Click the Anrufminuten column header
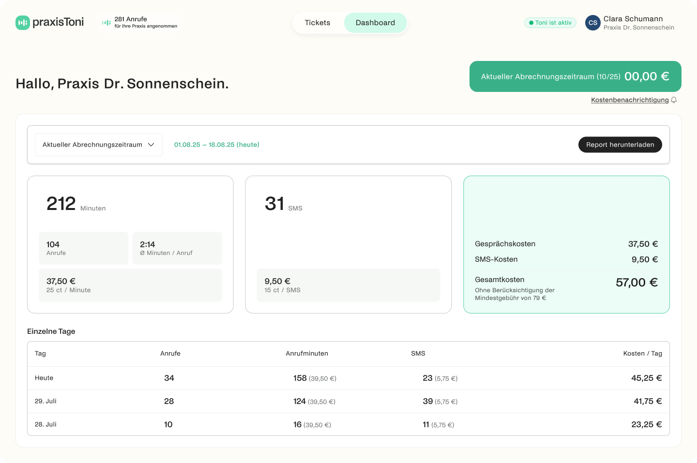 click(x=307, y=354)
